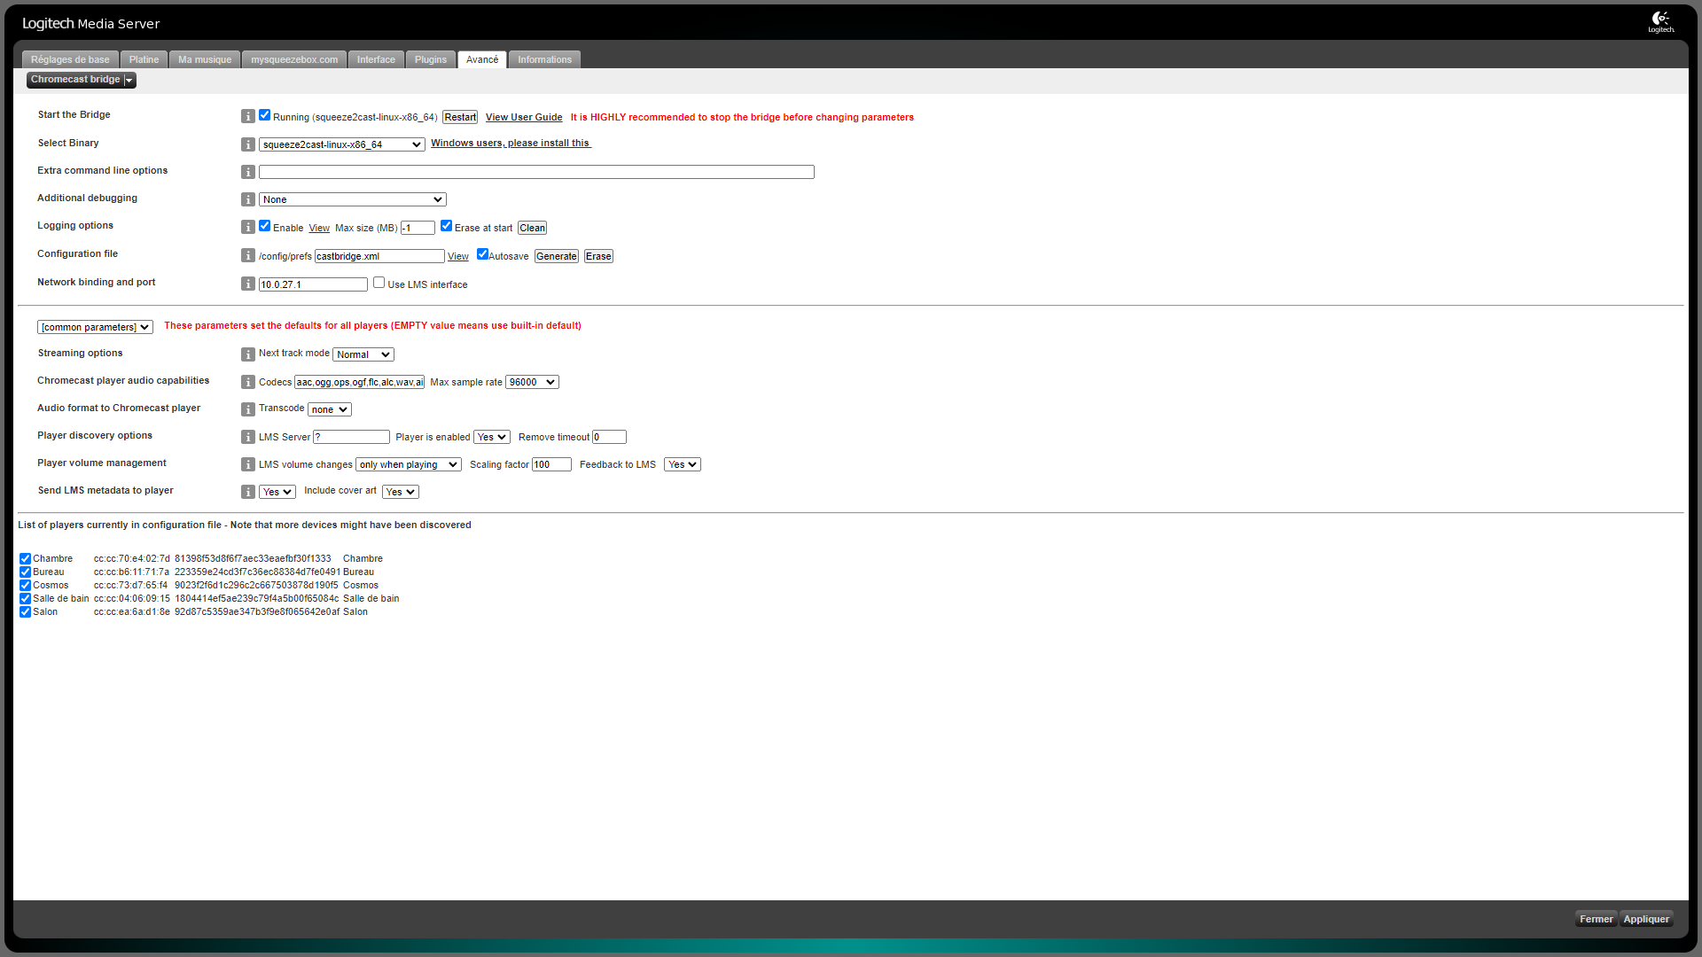Select the Avancé tab
This screenshot has width=1702, height=957.
[x=482, y=59]
